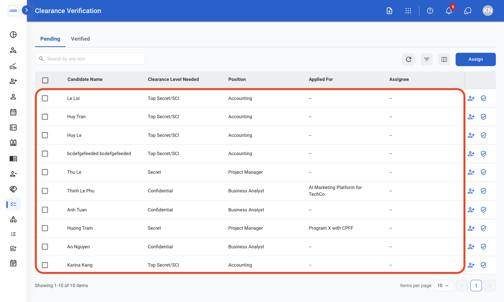Viewport: 504px width, 302px height.
Task: Refresh the pending clearance list
Action: [x=408, y=59]
